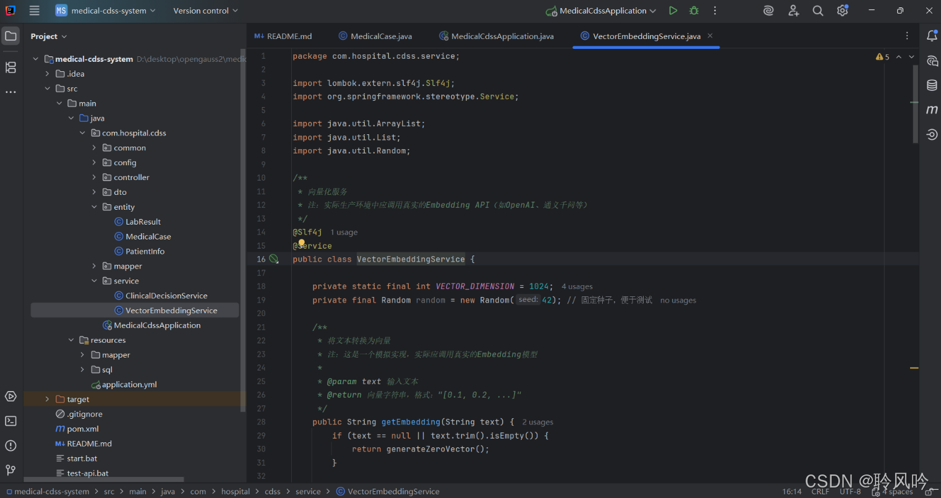Image resolution: width=941 pixels, height=498 pixels.
Task: Switch to the MedicalCase.java tab
Action: click(x=375, y=36)
